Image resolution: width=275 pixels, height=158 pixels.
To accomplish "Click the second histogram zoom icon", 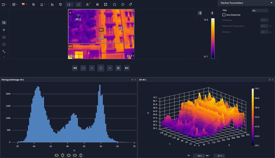I will coord(63,155).
